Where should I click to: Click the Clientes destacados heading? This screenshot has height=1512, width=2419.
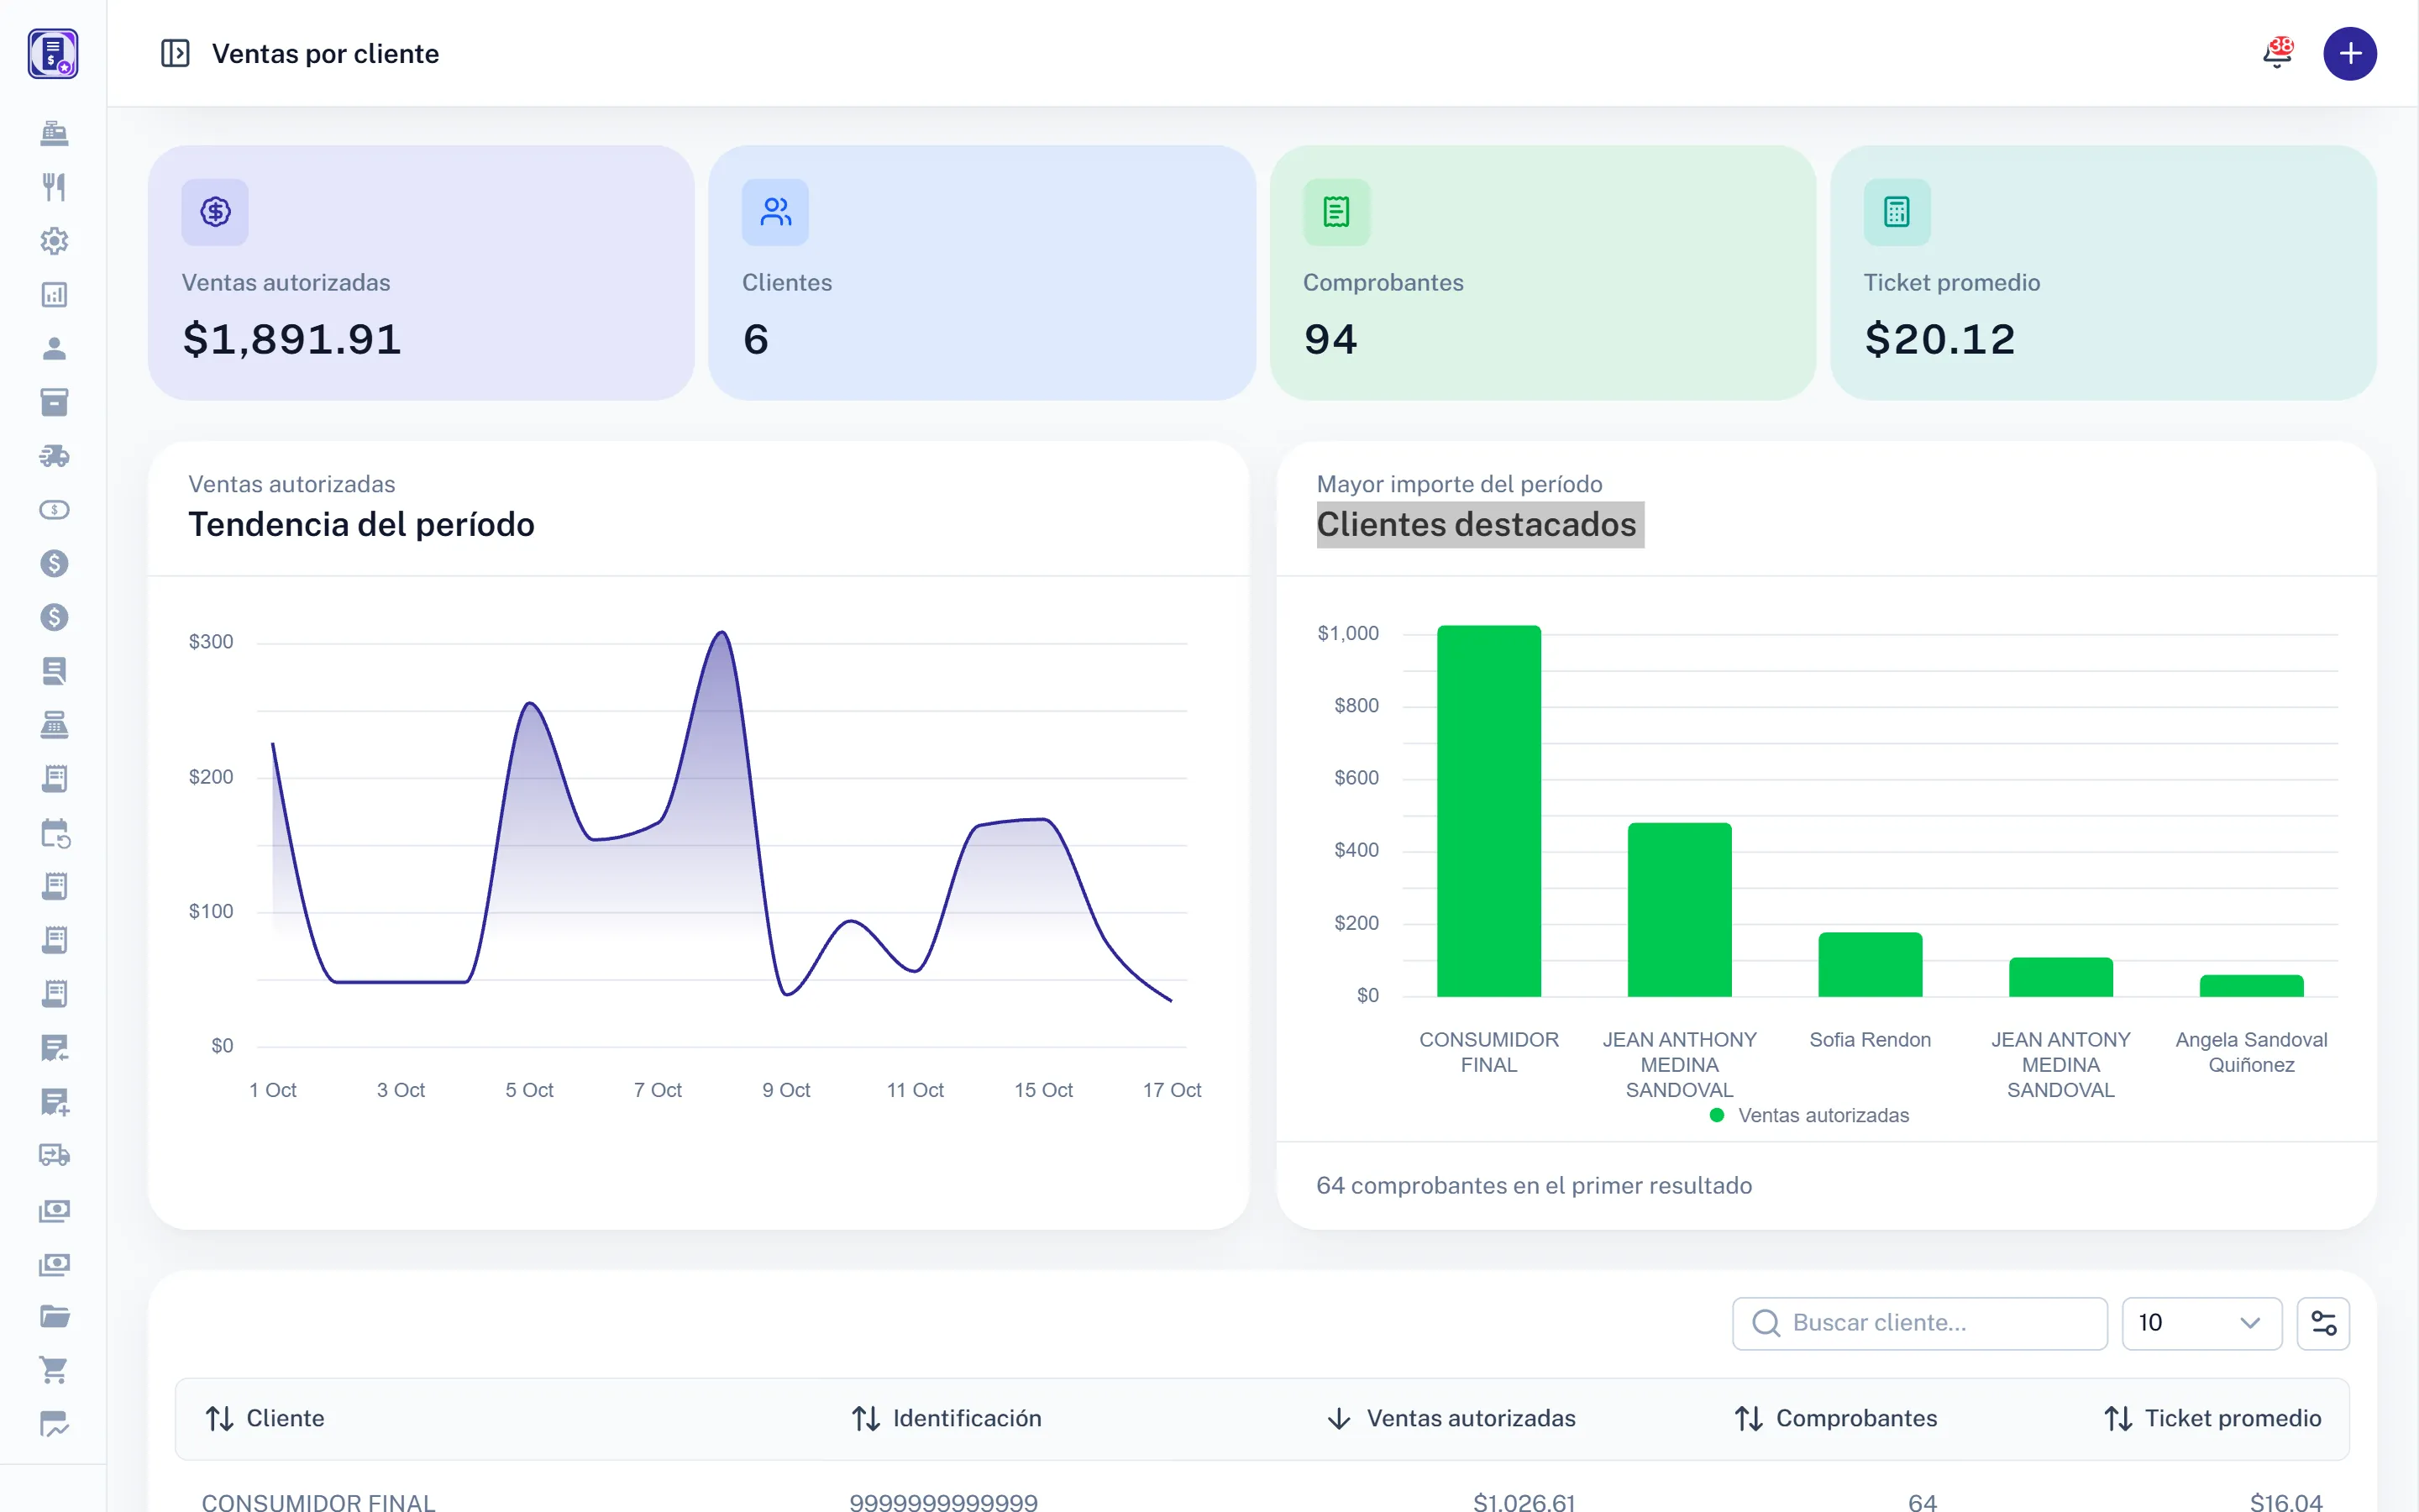pos(1476,524)
